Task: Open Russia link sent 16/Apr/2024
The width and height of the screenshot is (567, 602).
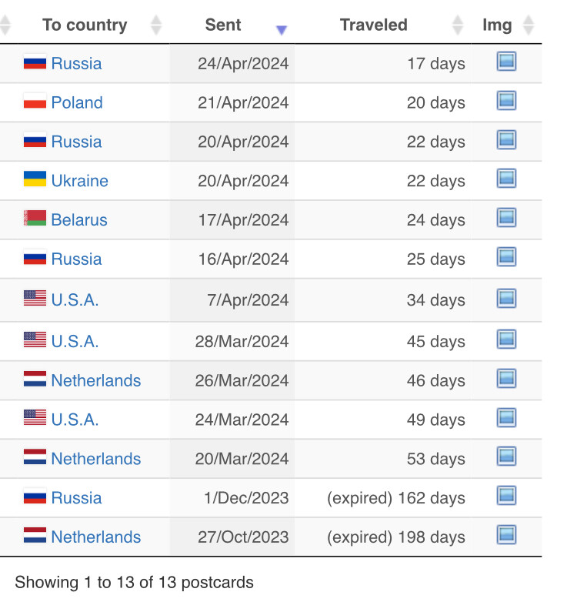Action: click(76, 259)
